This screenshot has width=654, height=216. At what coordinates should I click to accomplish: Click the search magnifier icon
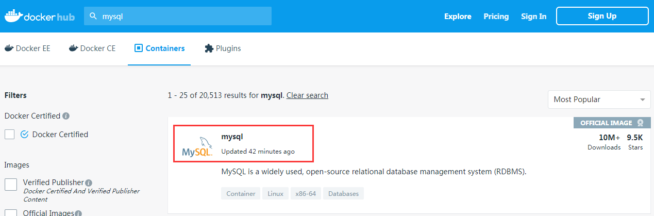click(93, 16)
